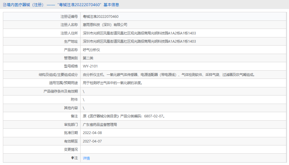Click the 管理类别 label
Viewport: 289px width, 165px height.
click(x=71, y=58)
